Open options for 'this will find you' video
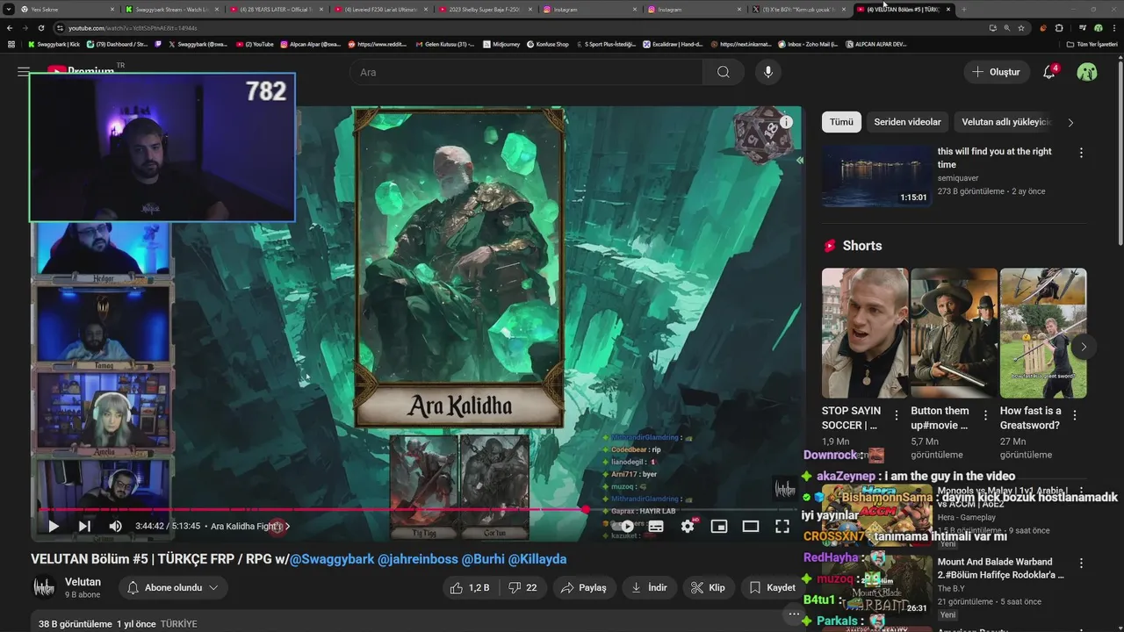Image resolution: width=1124 pixels, height=632 pixels. pyautogui.click(x=1081, y=153)
